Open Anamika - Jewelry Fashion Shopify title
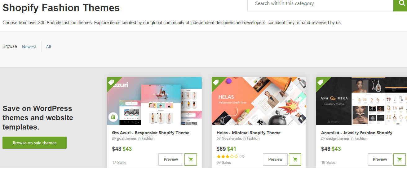Screen dimensions: 407x170 pyautogui.click(x=357, y=133)
